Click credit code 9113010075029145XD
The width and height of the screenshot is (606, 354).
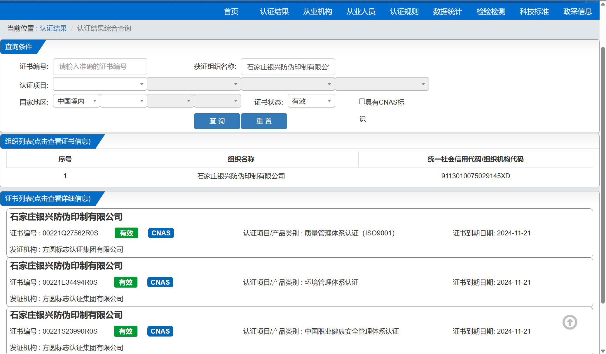click(x=476, y=176)
